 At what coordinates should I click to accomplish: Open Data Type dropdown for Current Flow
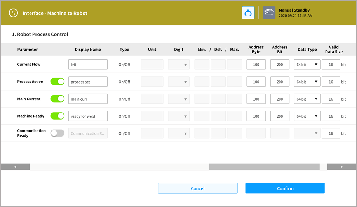click(307, 65)
